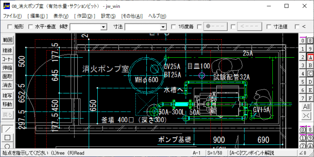Switch to layer 2 in layer bar
This screenshot has height=157, width=314.
pyautogui.click(x=303, y=57)
